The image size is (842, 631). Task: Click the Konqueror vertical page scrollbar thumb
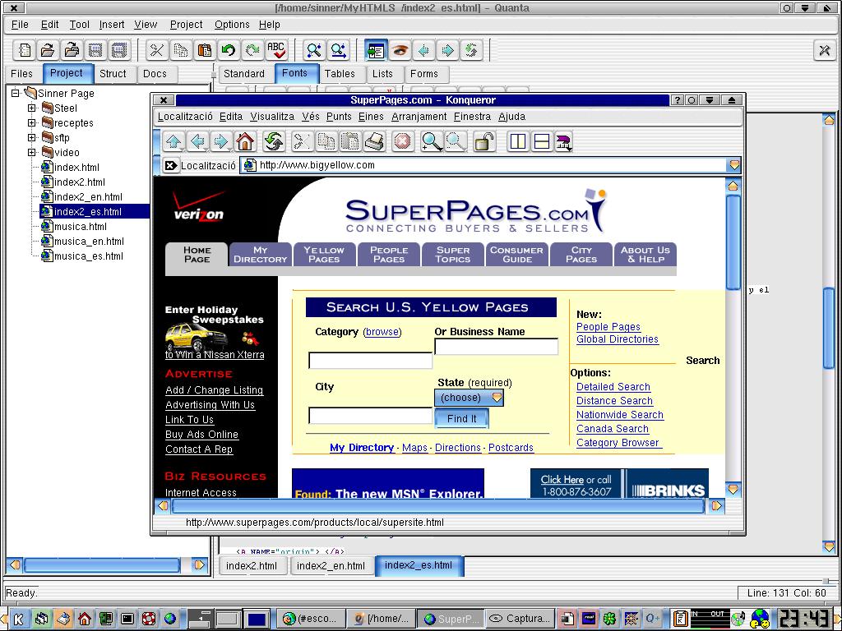(733, 242)
